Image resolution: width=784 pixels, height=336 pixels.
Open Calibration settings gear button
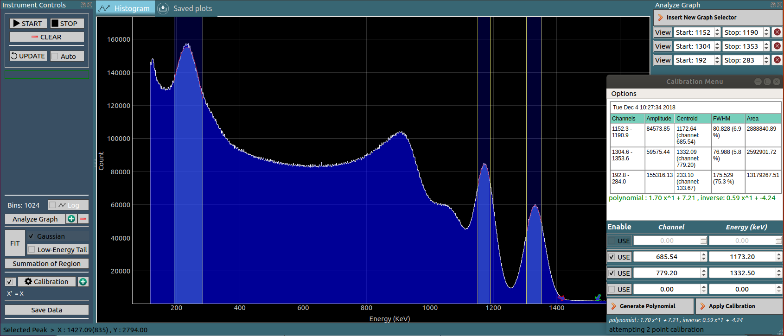coord(46,282)
